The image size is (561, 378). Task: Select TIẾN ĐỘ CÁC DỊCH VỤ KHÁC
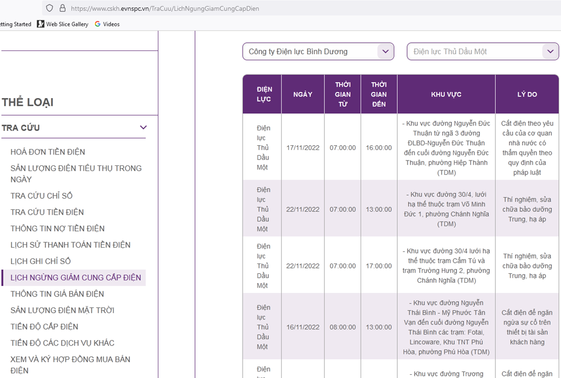point(62,343)
